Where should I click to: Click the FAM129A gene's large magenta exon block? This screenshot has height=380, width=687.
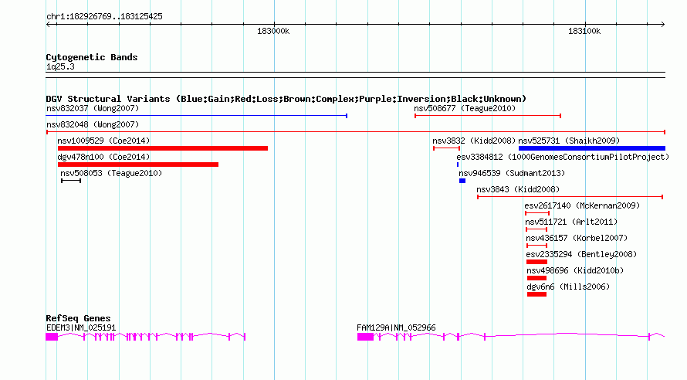coord(365,337)
